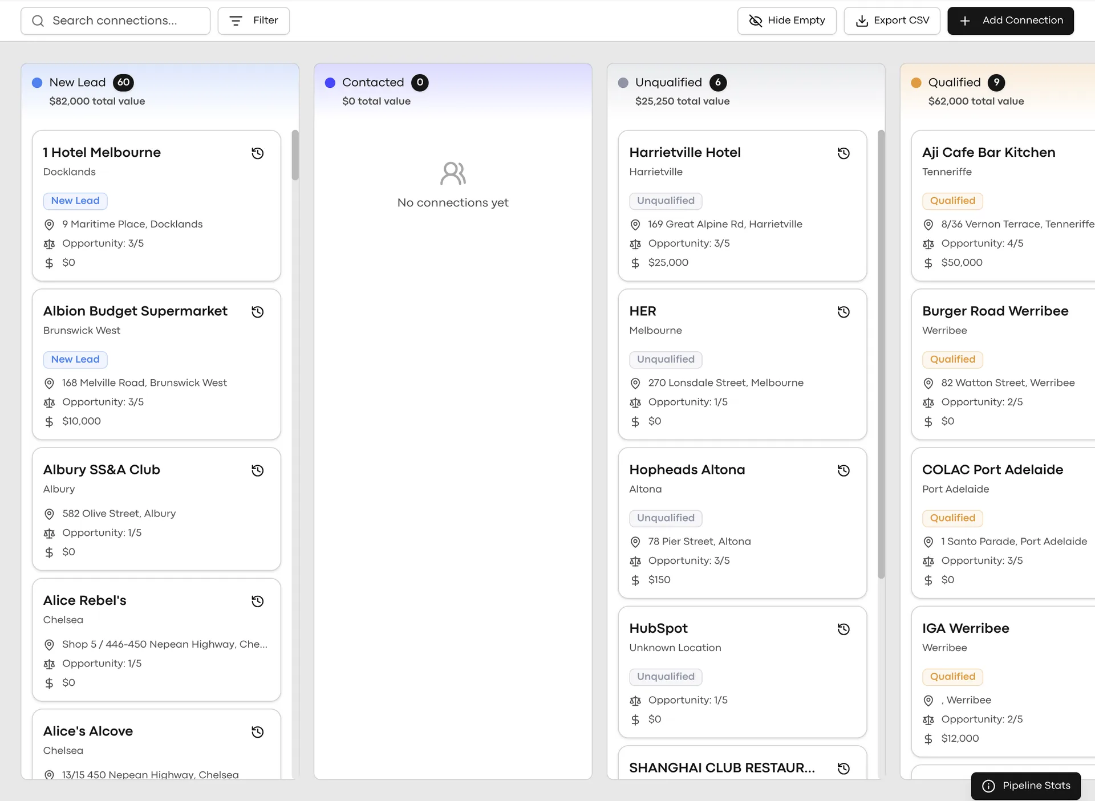Click 'Shop 5 / 446-450 Nepean Highway' address
The height and width of the screenshot is (801, 1095).
point(165,644)
